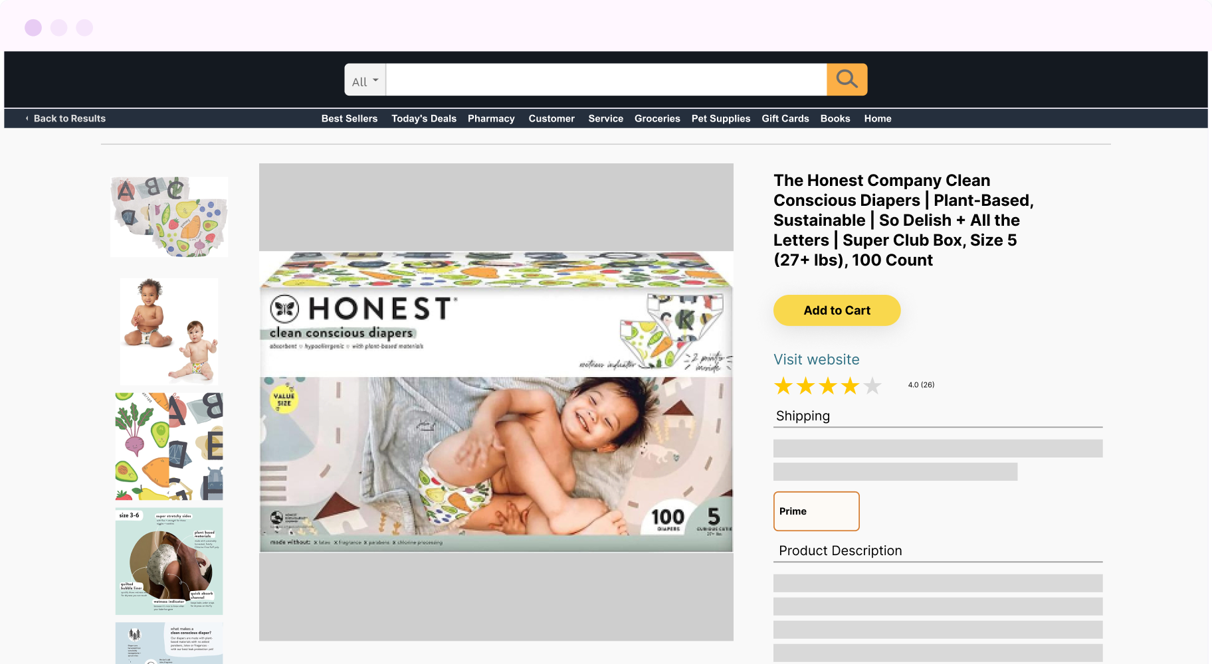Select Groceries from the navigation bar
The width and height of the screenshot is (1212, 664).
657,118
